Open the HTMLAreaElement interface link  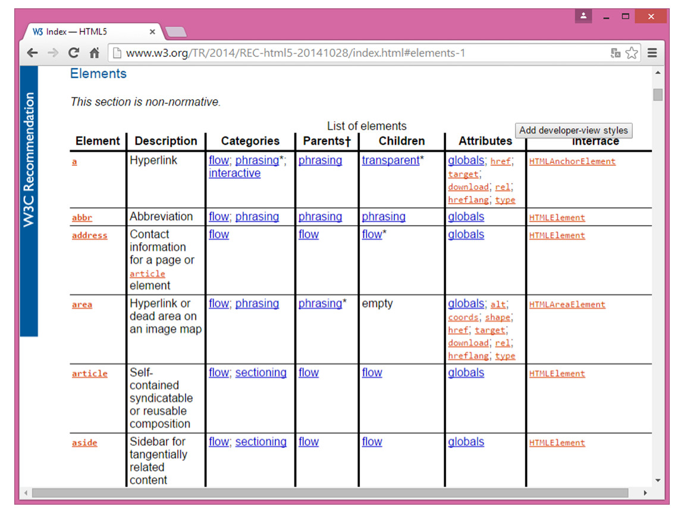pyautogui.click(x=567, y=305)
